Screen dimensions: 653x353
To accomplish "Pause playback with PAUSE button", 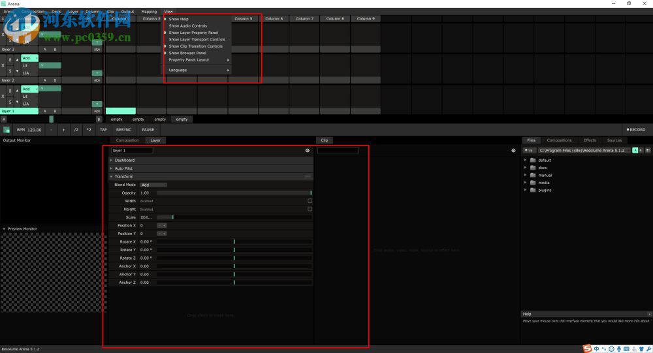I will [148, 130].
